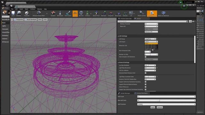205x115 pixels.
Task: Open the Show viewport menu
Action: (x=40, y=19)
